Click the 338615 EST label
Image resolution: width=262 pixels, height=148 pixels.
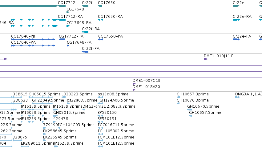coord(20,94)
